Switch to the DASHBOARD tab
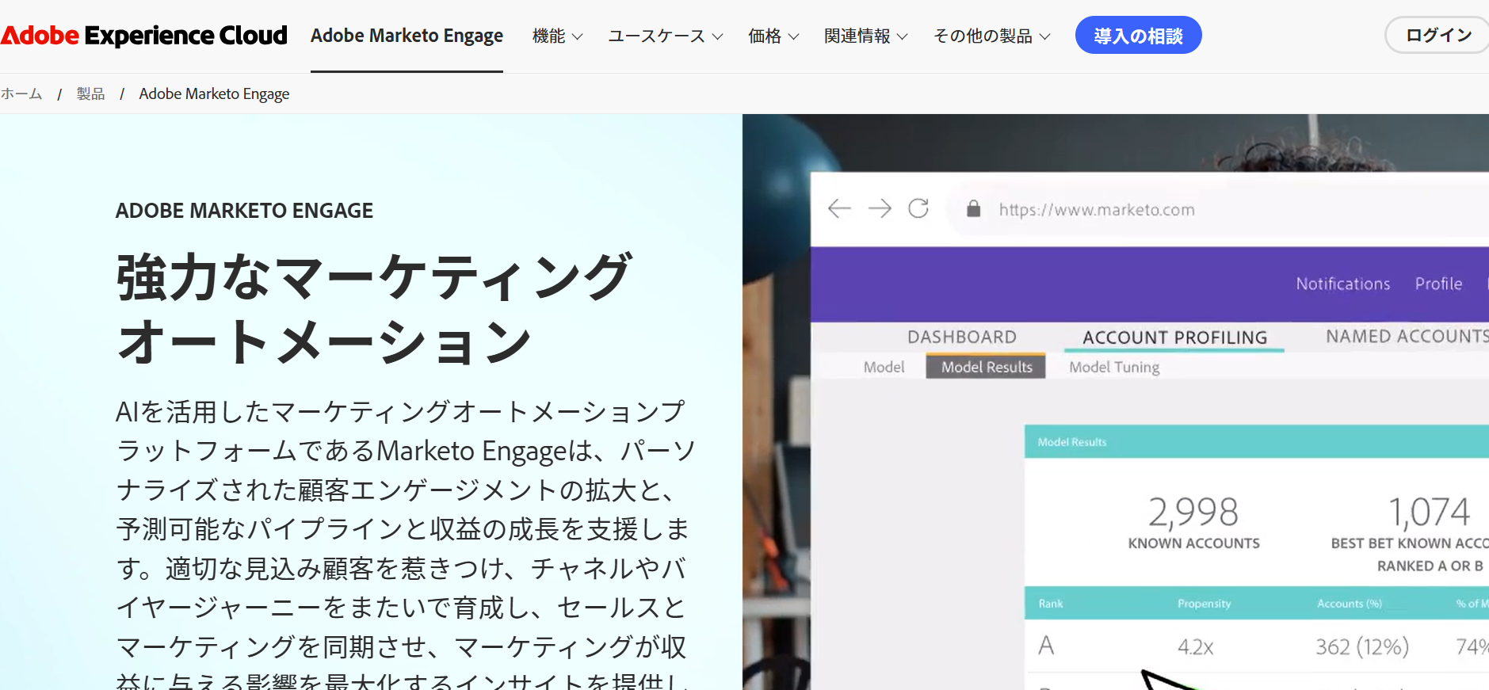Viewport: 1489px width, 690px height. pyautogui.click(x=961, y=337)
